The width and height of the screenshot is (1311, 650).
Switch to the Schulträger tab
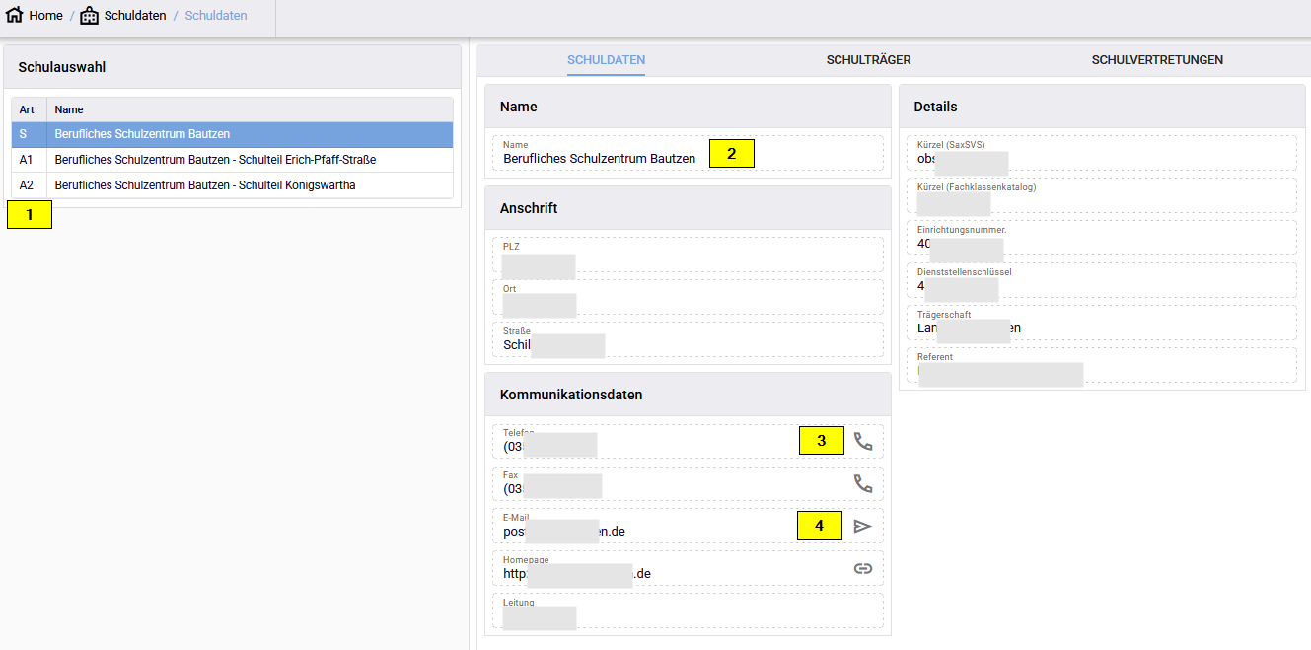[x=868, y=60]
